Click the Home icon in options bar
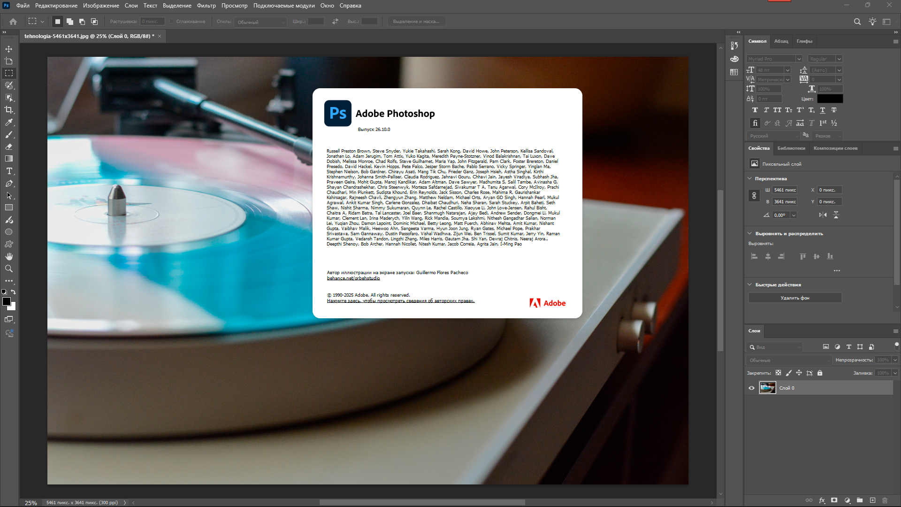 pyautogui.click(x=13, y=22)
